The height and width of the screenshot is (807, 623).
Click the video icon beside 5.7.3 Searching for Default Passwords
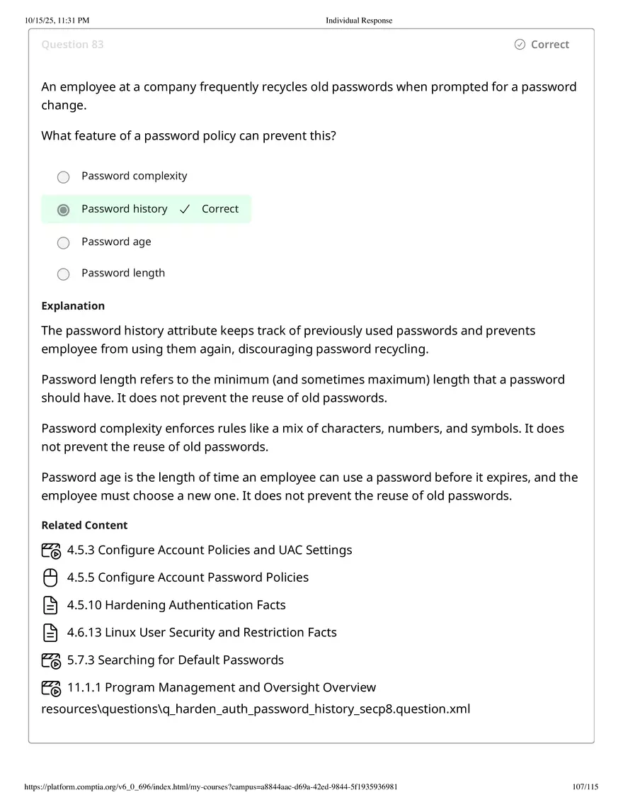point(50,660)
